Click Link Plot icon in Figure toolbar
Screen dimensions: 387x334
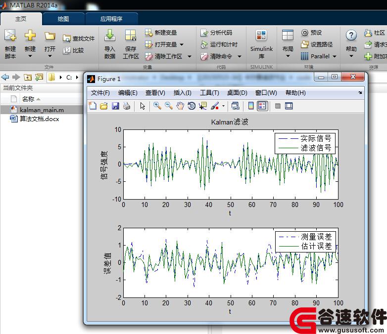click(236, 106)
